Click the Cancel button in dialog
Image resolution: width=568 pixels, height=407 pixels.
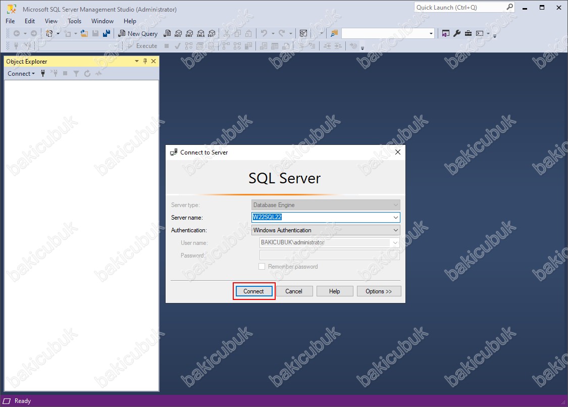pos(294,291)
